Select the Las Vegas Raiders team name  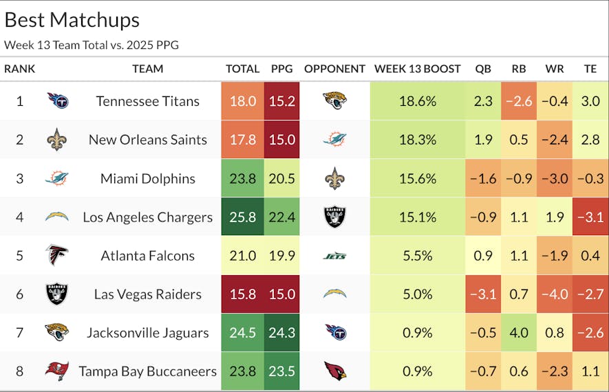[147, 294]
